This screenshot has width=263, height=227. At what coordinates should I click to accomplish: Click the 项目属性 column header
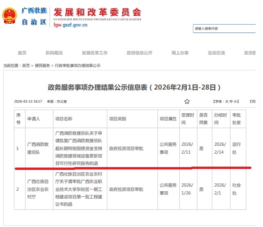click(169, 119)
